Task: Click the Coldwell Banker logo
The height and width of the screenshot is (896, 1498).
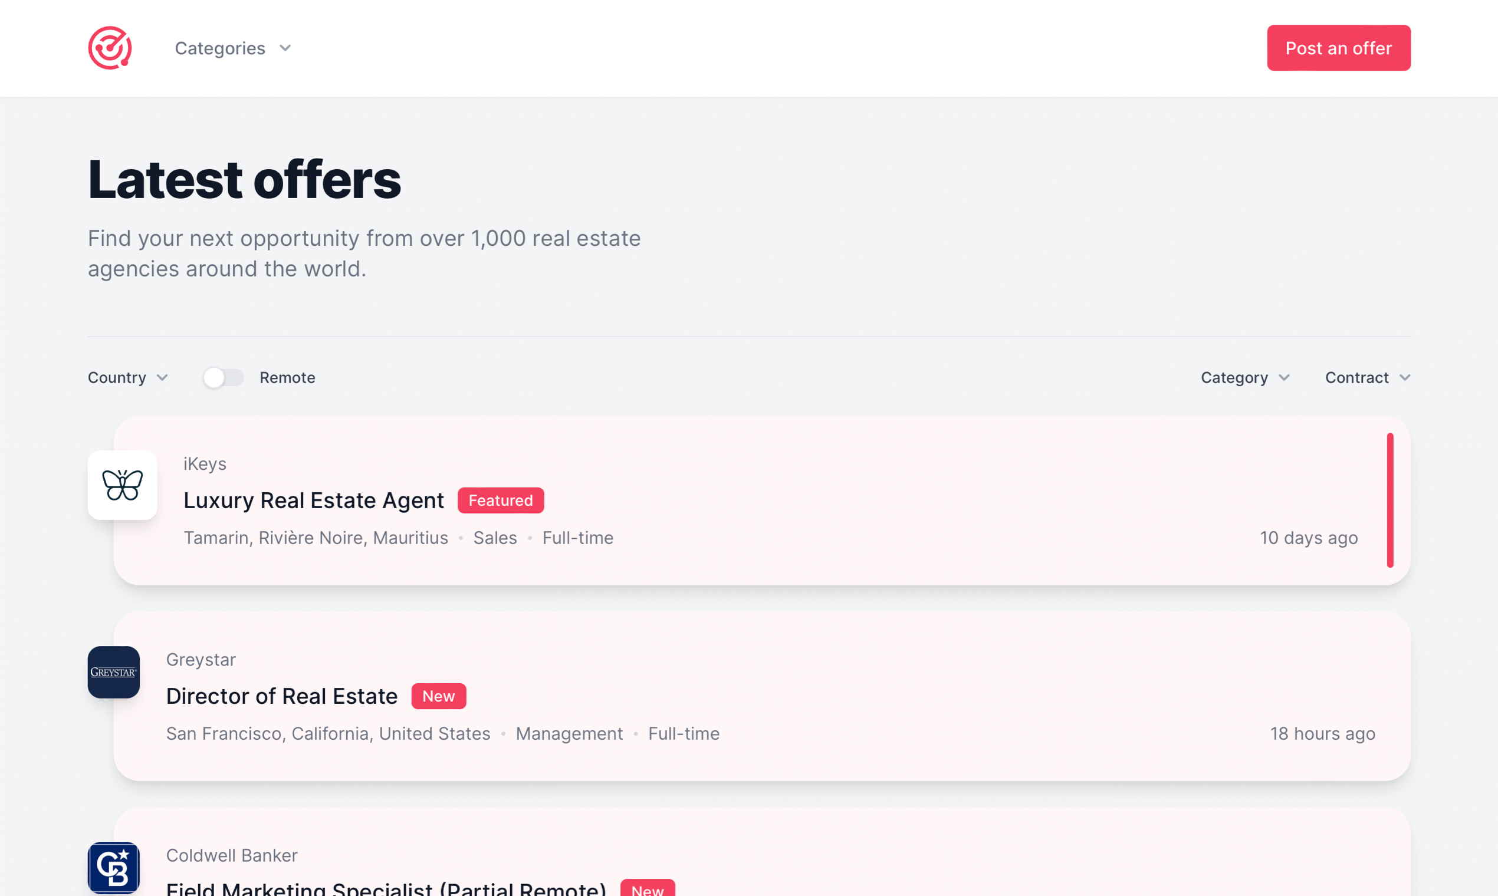Action: [114, 868]
